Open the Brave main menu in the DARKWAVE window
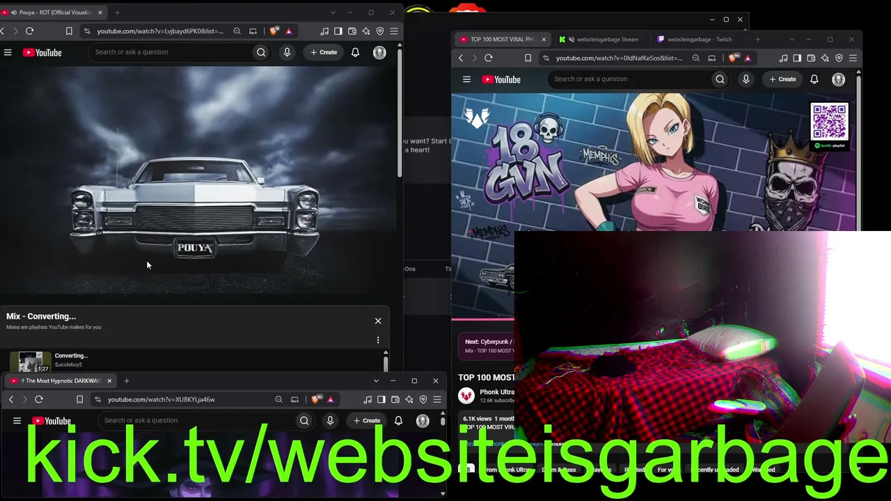891x501 pixels. [x=437, y=399]
